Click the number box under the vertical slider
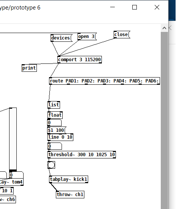 coord(16,175)
